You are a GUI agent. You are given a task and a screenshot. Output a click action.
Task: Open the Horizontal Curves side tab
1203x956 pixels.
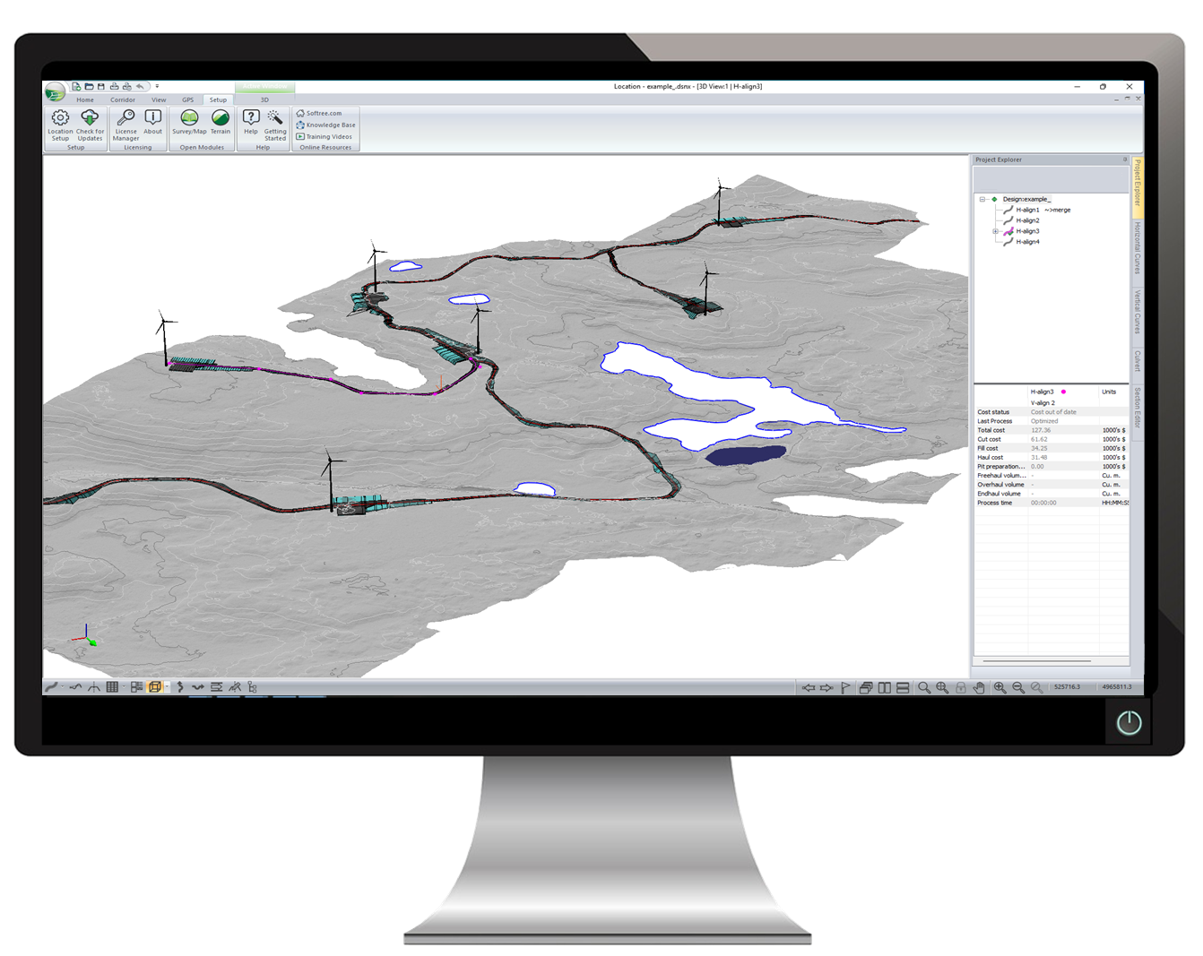1138,247
